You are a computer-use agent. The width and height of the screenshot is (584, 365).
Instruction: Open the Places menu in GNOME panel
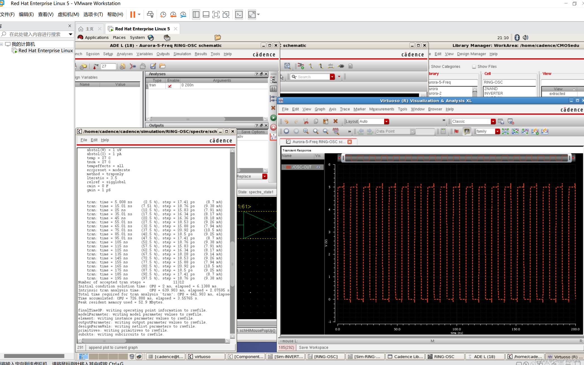(x=119, y=38)
